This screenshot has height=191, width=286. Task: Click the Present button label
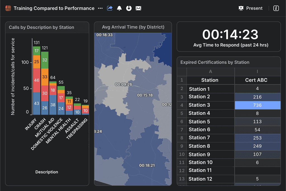click(254, 8)
